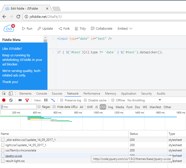Stop recording network log (red dot)

tap(4, 100)
